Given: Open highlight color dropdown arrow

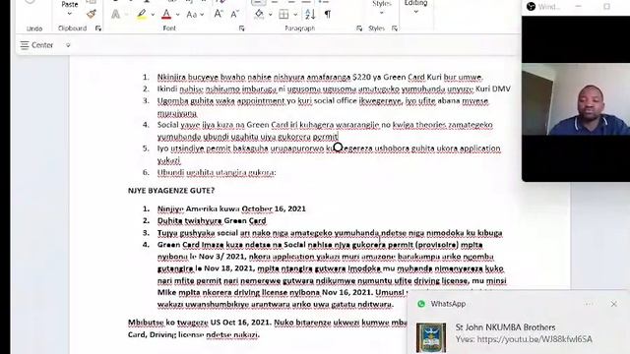Looking at the screenshot, I should (153, 15).
